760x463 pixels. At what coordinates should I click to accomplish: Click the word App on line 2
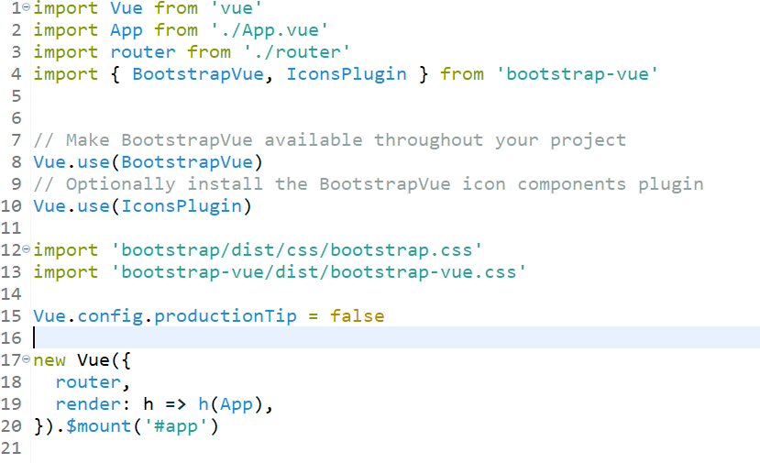126,30
